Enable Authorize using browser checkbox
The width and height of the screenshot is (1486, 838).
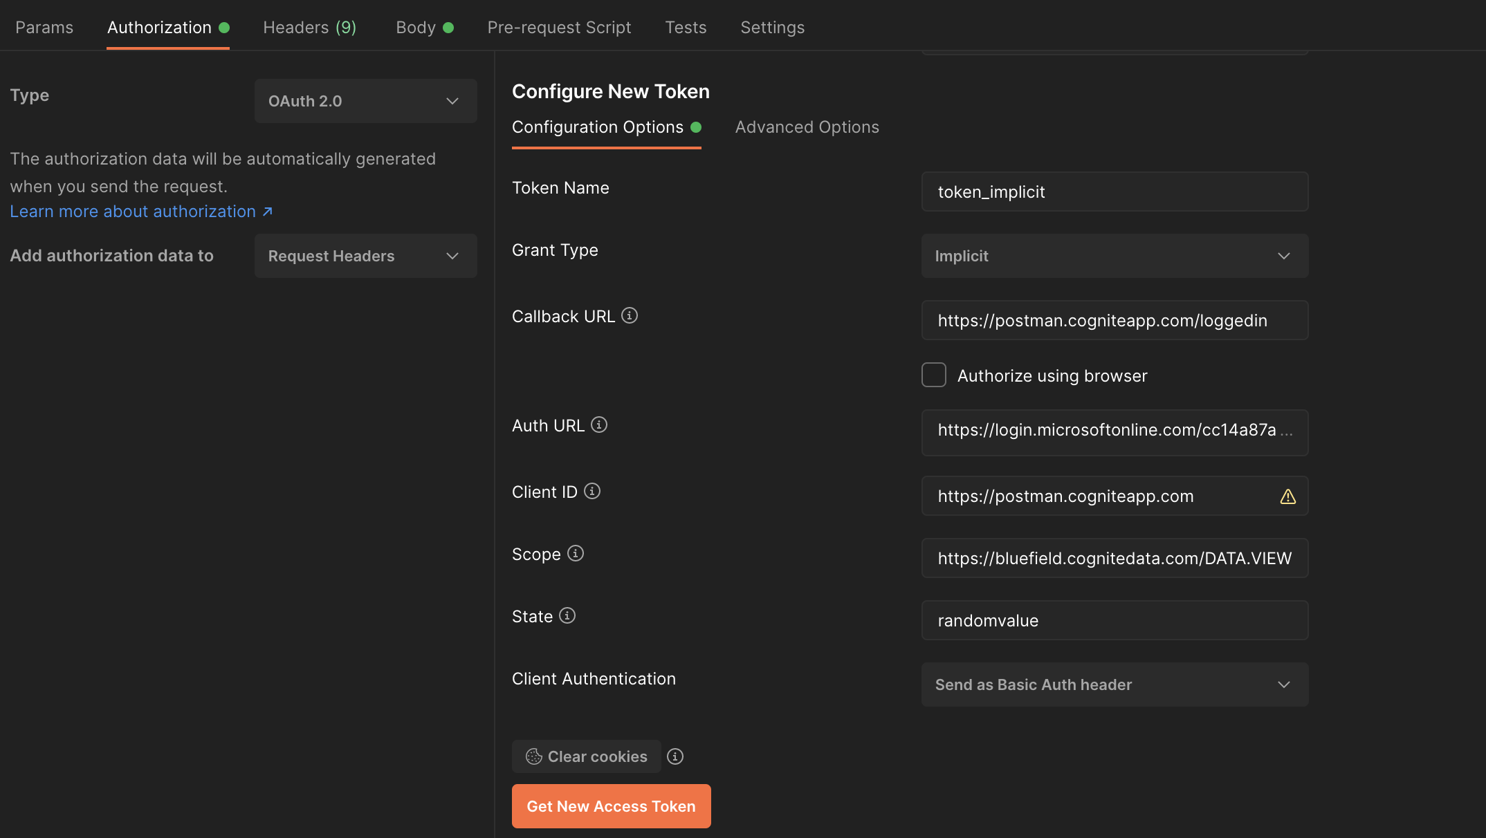(934, 375)
